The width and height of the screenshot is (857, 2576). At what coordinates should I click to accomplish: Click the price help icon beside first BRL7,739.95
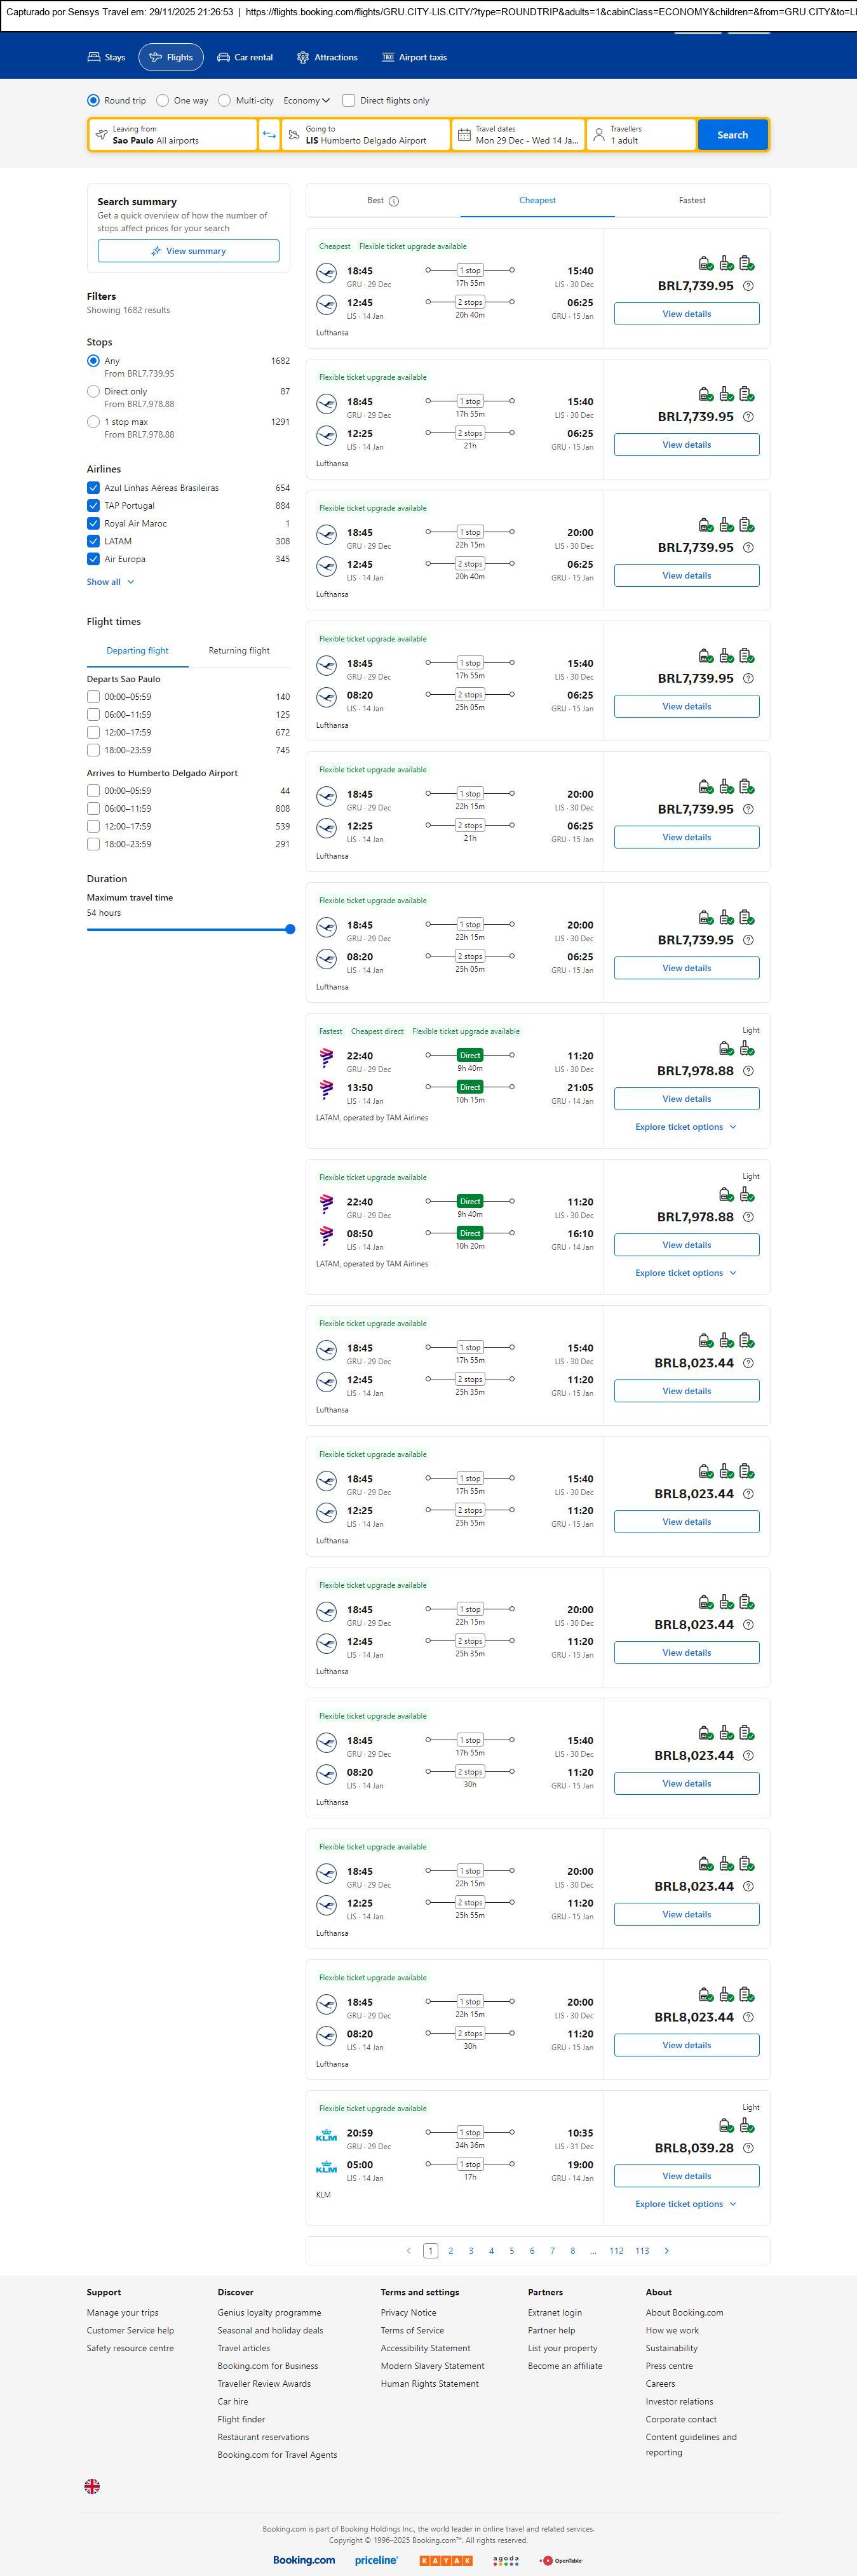(748, 286)
